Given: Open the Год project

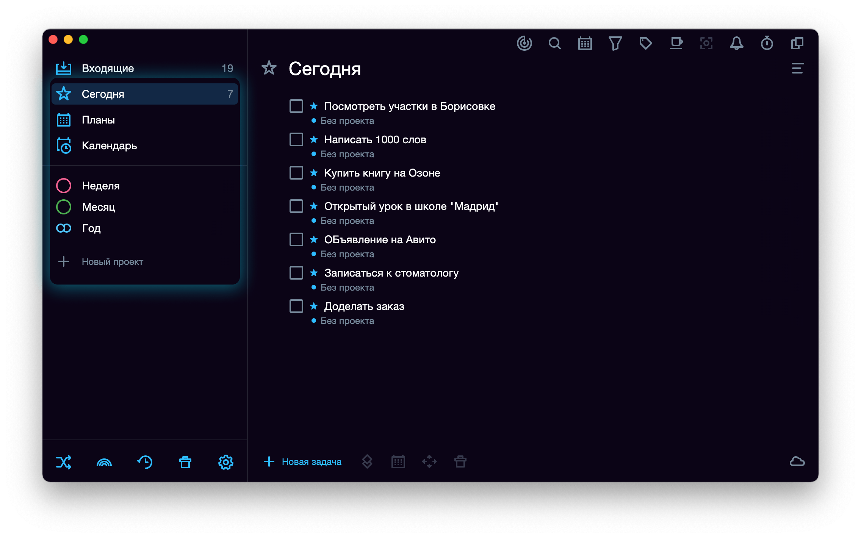Looking at the screenshot, I should pos(145,228).
